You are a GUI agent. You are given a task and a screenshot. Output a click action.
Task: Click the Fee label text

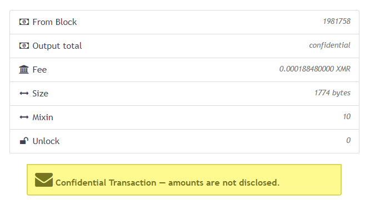point(39,70)
